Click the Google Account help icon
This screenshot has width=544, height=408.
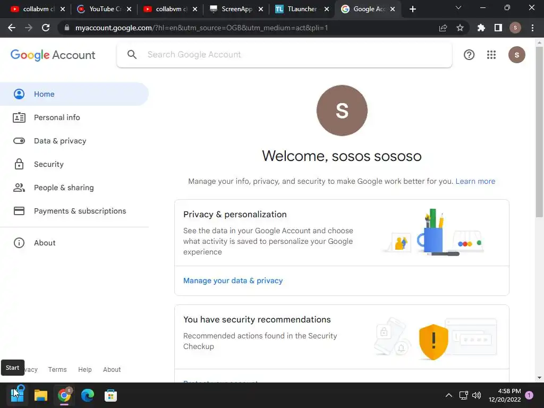(469, 55)
